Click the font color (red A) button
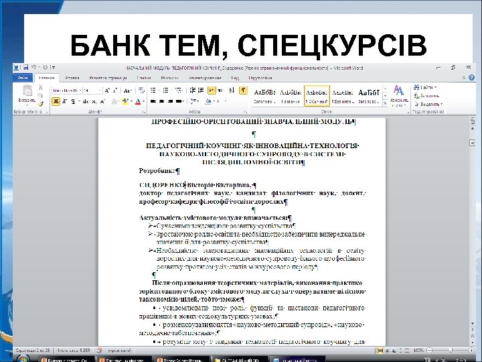Viewport: 482px width, 362px height. tap(138, 101)
